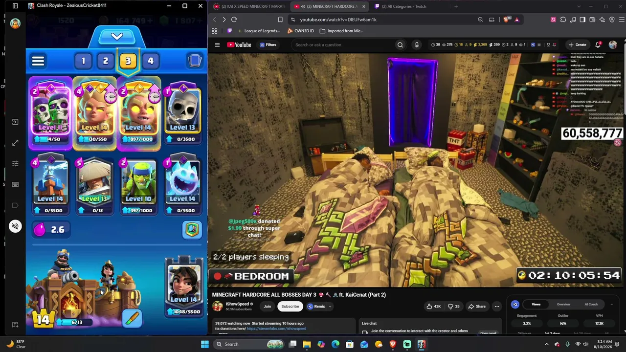This screenshot has width=626, height=352.
Task: Open the streamlabs.com/ishowspeed donation link
Action: [x=276, y=329]
